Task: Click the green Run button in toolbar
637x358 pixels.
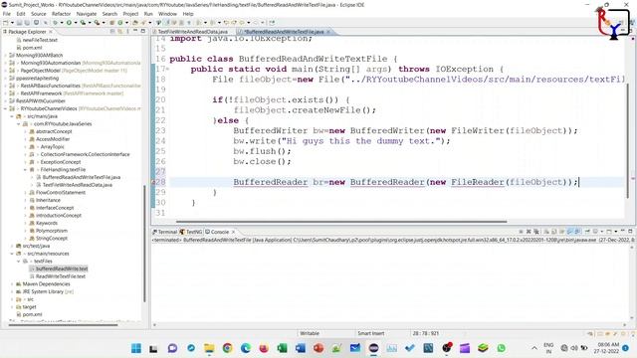Action: click(x=69, y=23)
